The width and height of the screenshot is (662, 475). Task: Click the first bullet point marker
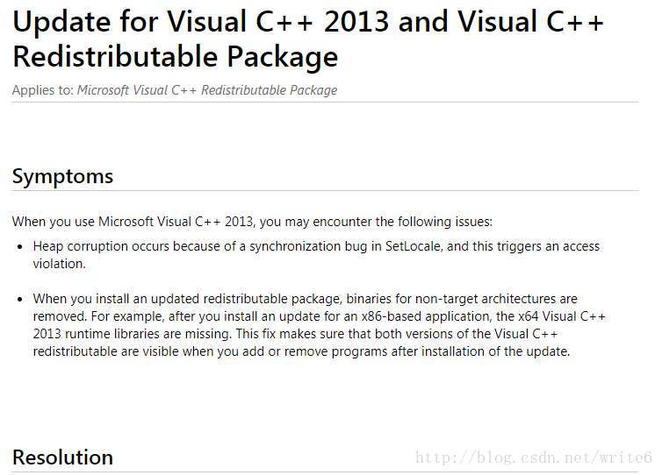[20, 247]
